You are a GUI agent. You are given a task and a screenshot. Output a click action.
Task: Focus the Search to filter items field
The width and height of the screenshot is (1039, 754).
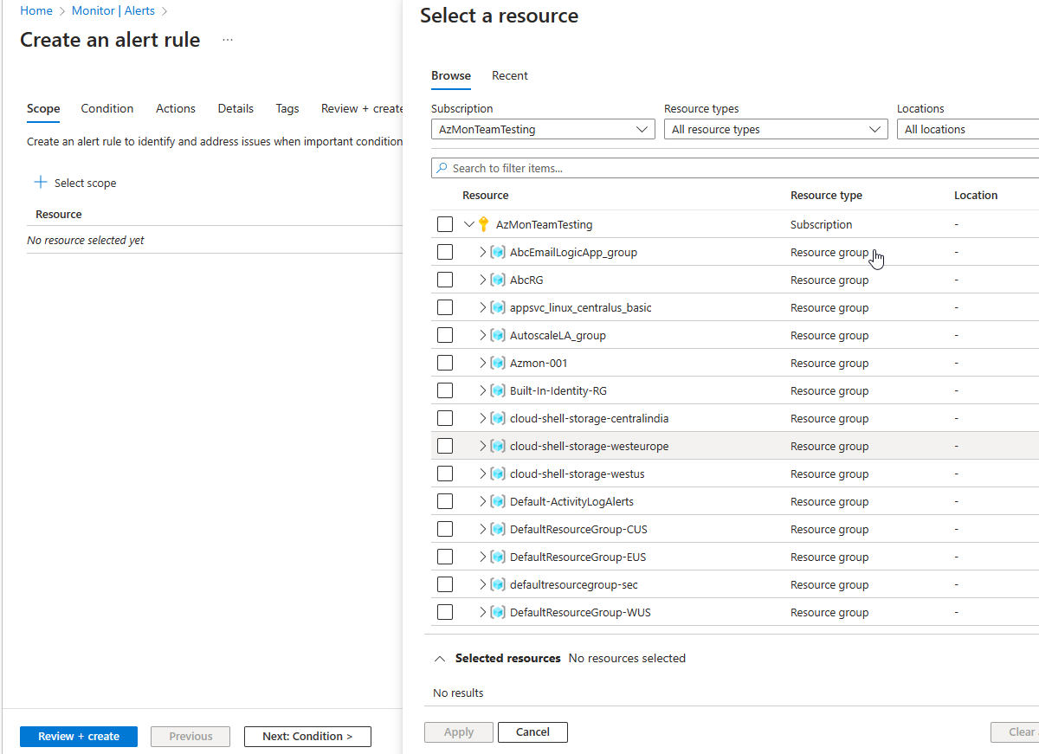point(735,168)
